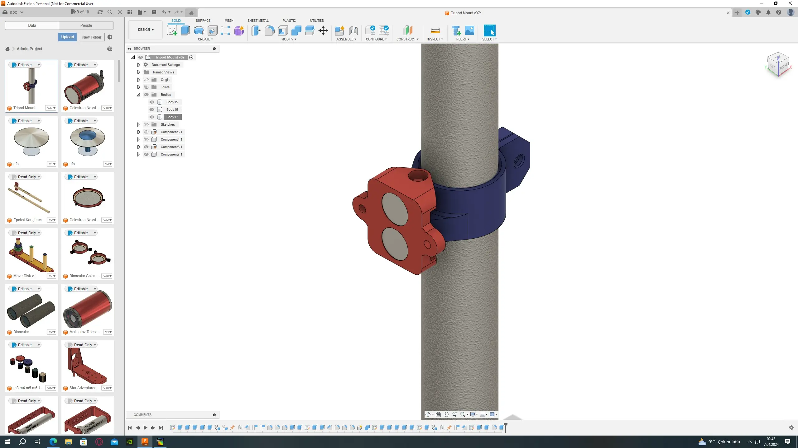
Task: Activate the Move/Copy tool icon
Action: click(323, 30)
